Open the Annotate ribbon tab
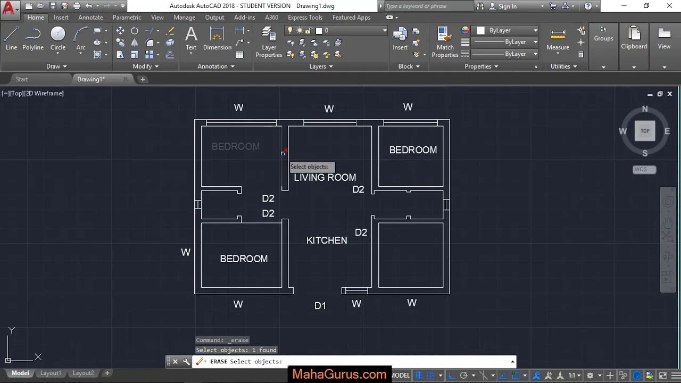 click(90, 18)
